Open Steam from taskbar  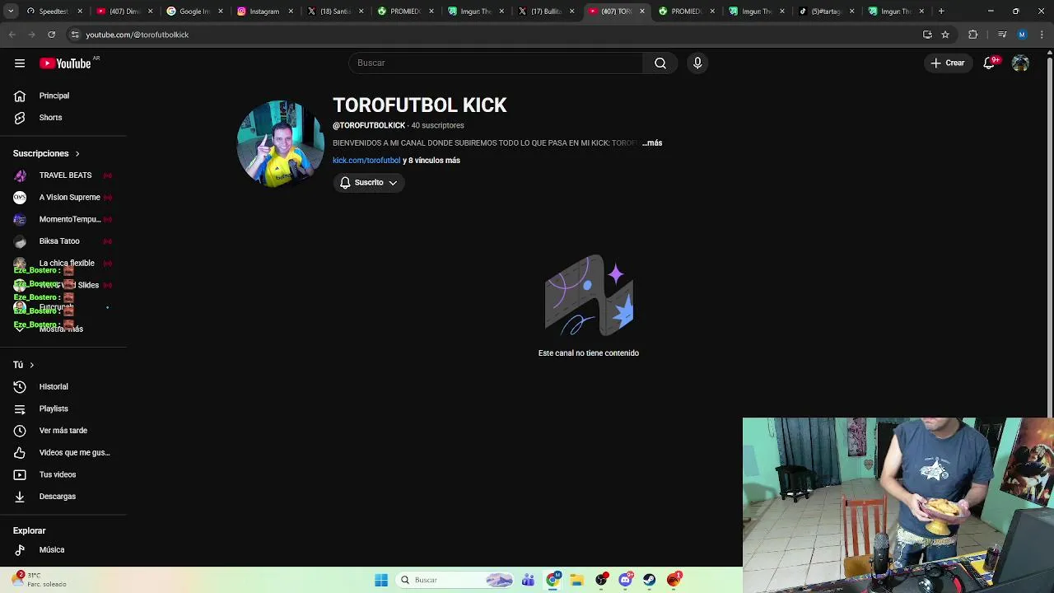pyautogui.click(x=649, y=580)
